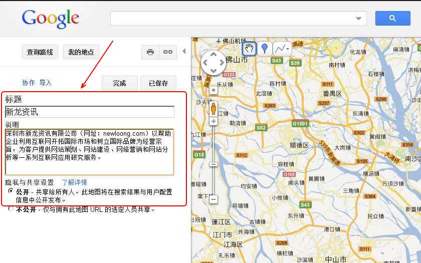Open the line tool shape dropdown arrow
This screenshot has width=421, height=263.
288,49
